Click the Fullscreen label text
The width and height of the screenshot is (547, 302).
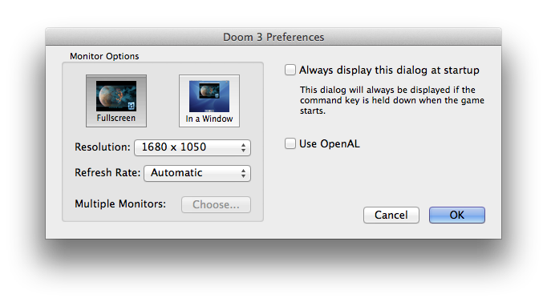click(x=116, y=118)
